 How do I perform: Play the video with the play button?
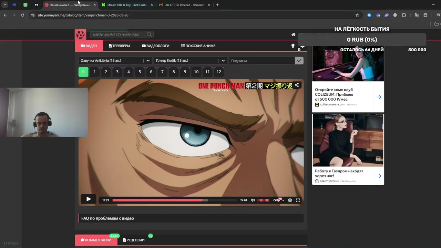coord(89,199)
